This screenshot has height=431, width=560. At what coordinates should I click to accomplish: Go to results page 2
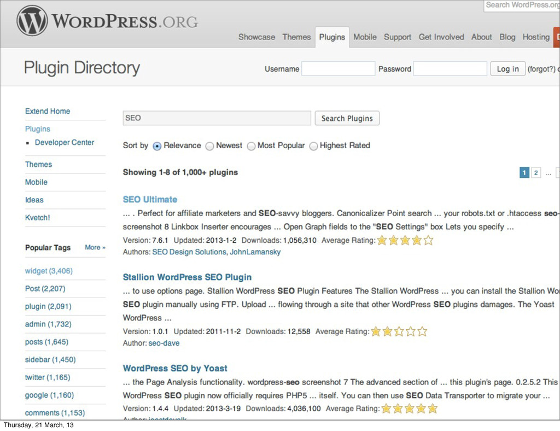click(536, 173)
